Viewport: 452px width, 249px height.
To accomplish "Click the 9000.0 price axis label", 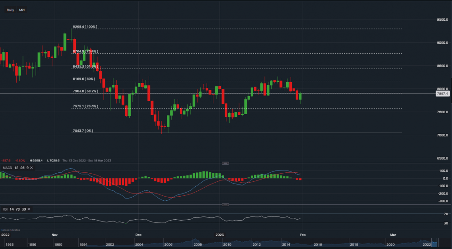I will pos(442,43).
